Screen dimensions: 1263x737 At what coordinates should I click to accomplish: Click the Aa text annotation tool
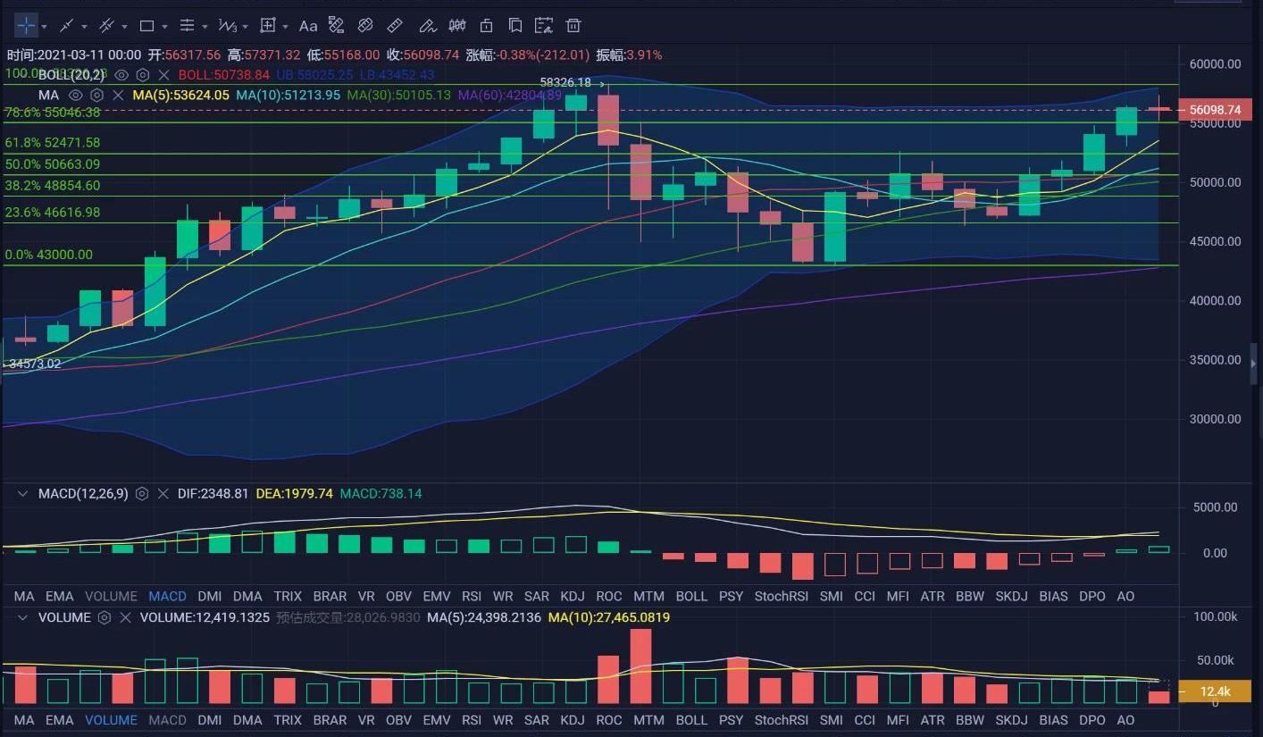(x=308, y=26)
